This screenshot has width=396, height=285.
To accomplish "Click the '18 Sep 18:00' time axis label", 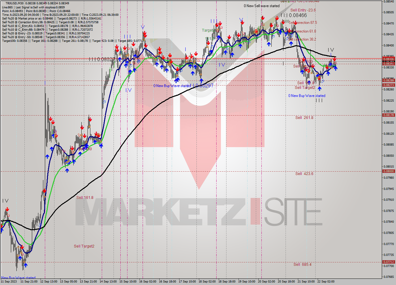I will [x=227, y=282].
